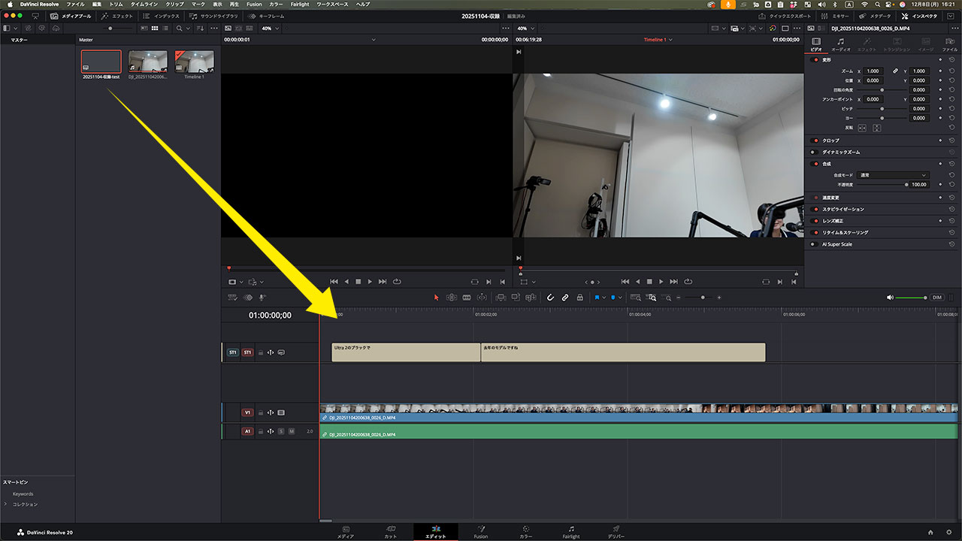Disable the クロップ toggle in Inspector
Screen dimensions: 962x541
coord(815,141)
